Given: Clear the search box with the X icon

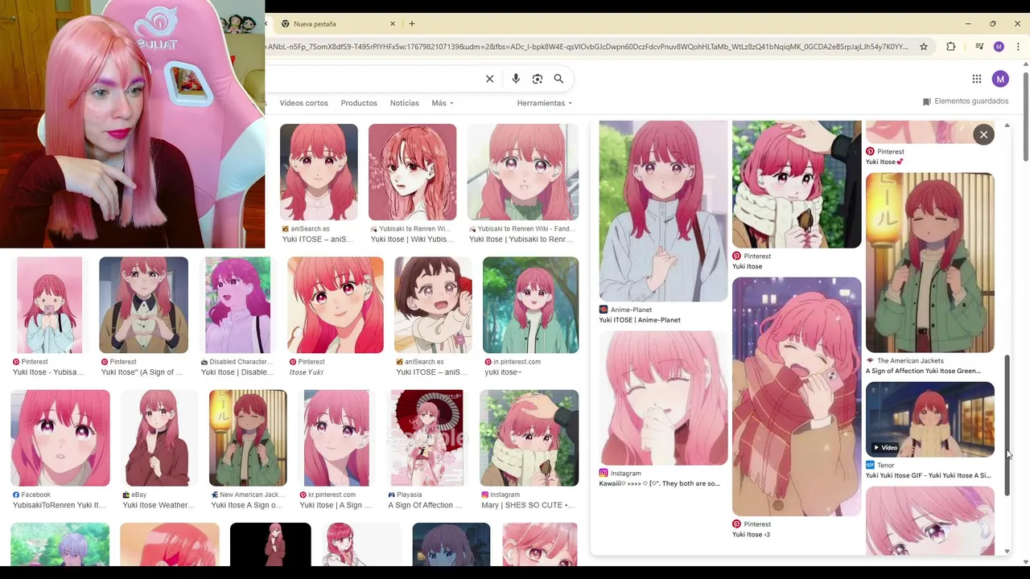Looking at the screenshot, I should [489, 79].
